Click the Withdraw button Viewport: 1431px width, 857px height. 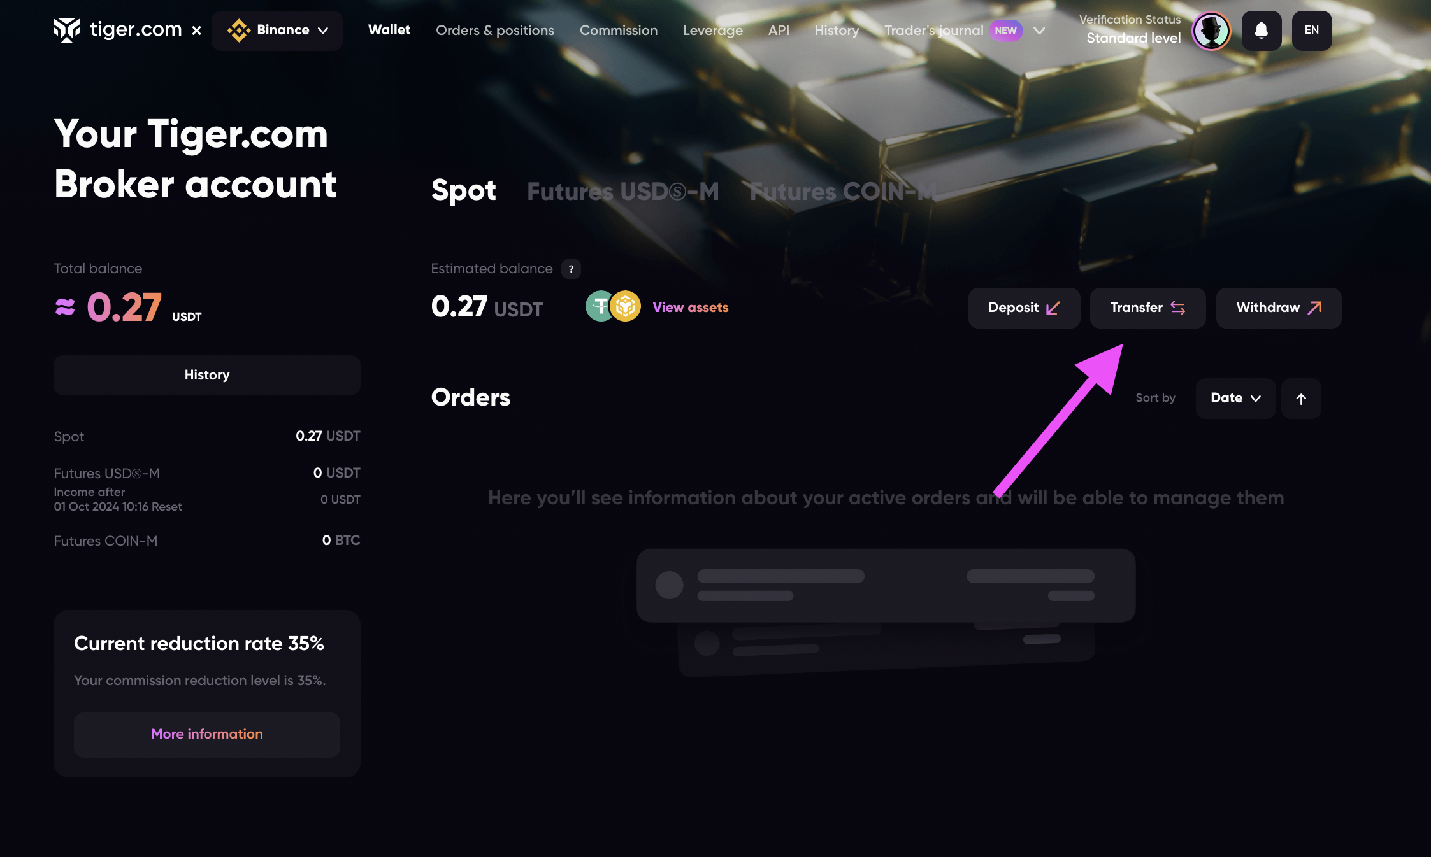coord(1278,308)
